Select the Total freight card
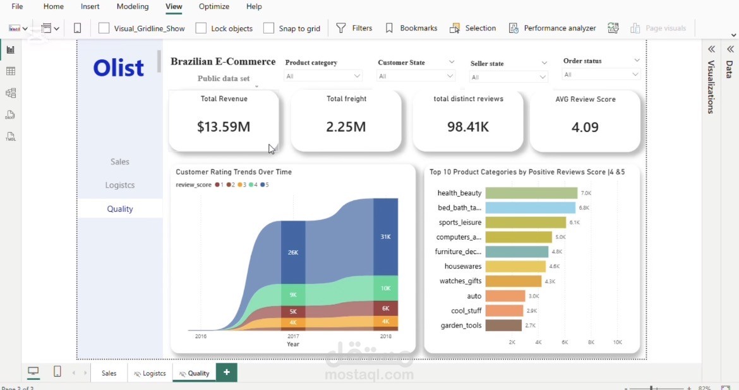Screen dimensions: 739x390 click(x=346, y=121)
